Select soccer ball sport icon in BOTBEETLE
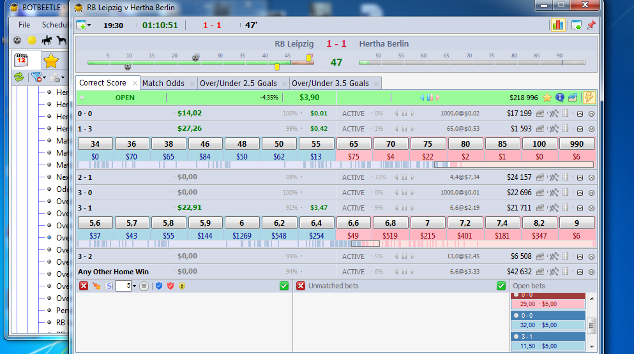This screenshot has width=634, height=354. (17, 40)
